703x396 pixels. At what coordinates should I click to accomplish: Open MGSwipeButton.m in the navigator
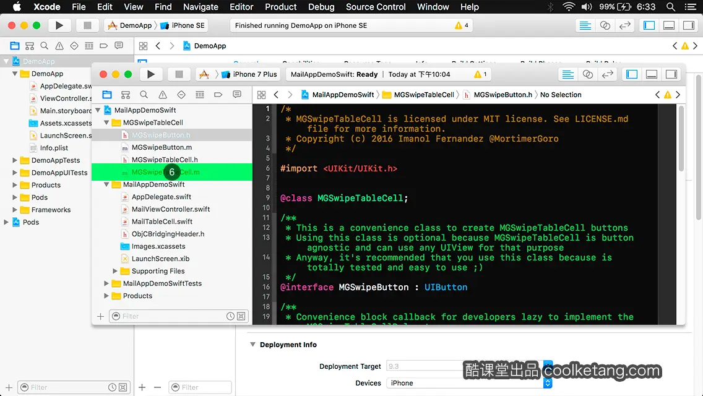pyautogui.click(x=162, y=147)
